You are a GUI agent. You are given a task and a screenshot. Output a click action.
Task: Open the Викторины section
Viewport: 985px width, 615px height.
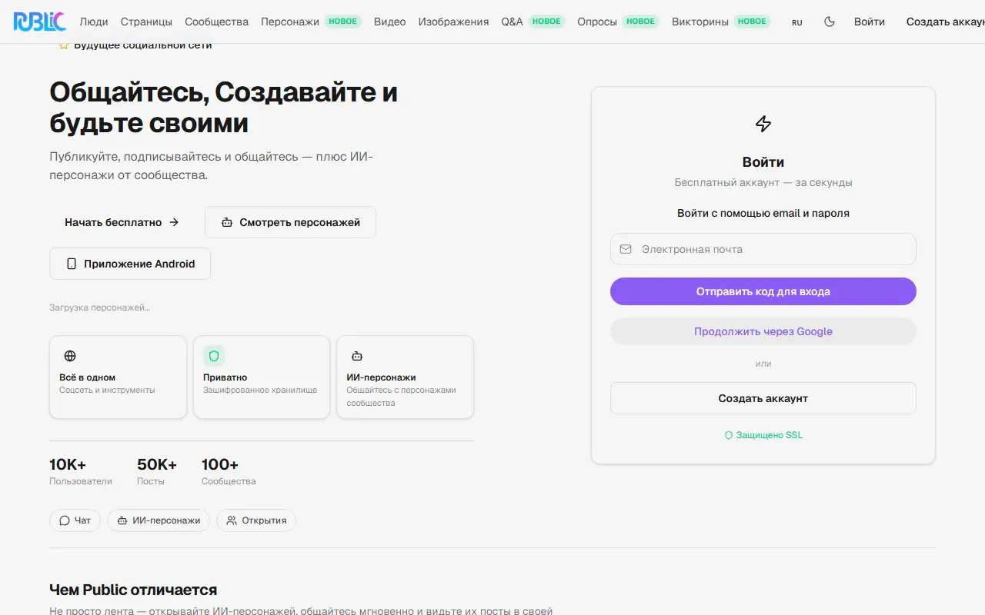[x=700, y=22]
